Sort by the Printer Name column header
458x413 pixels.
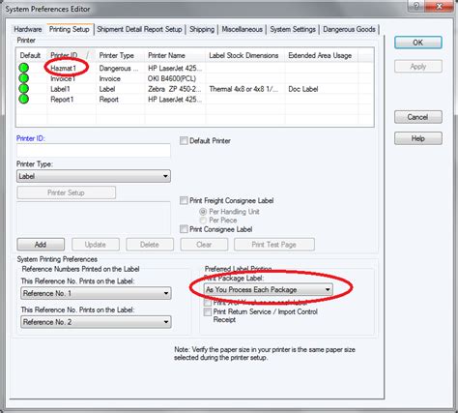pyautogui.click(x=175, y=55)
